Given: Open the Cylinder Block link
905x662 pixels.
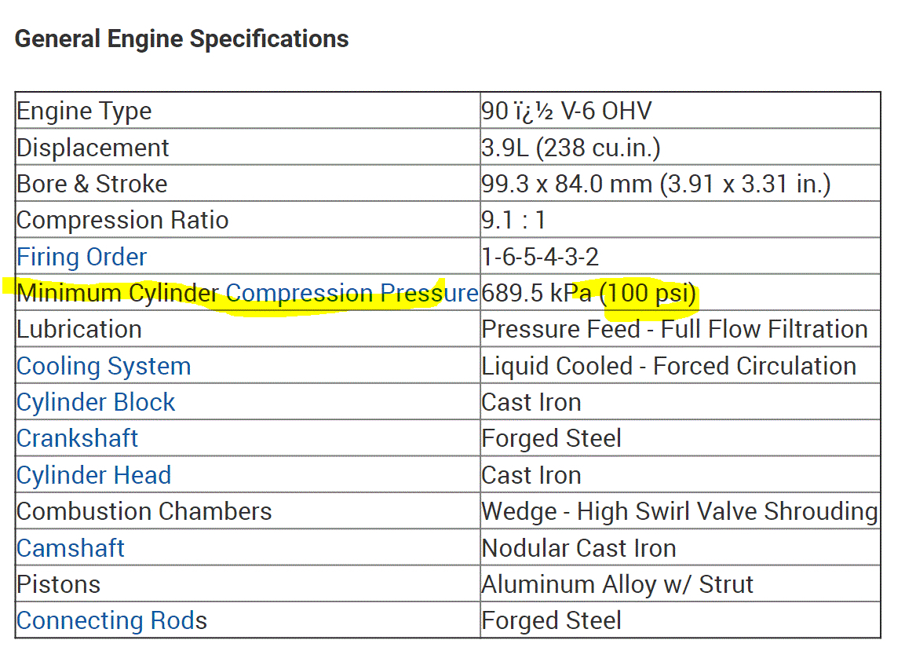Looking at the screenshot, I should 96,402.
